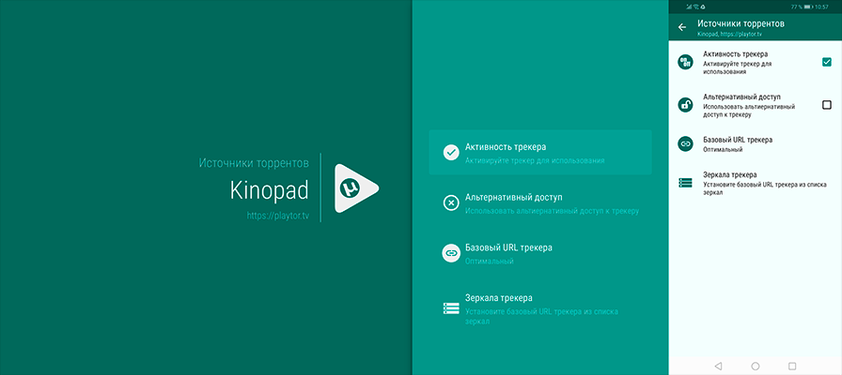Tap the Android back navigation button
This screenshot has width=842, height=375.
tap(719, 366)
